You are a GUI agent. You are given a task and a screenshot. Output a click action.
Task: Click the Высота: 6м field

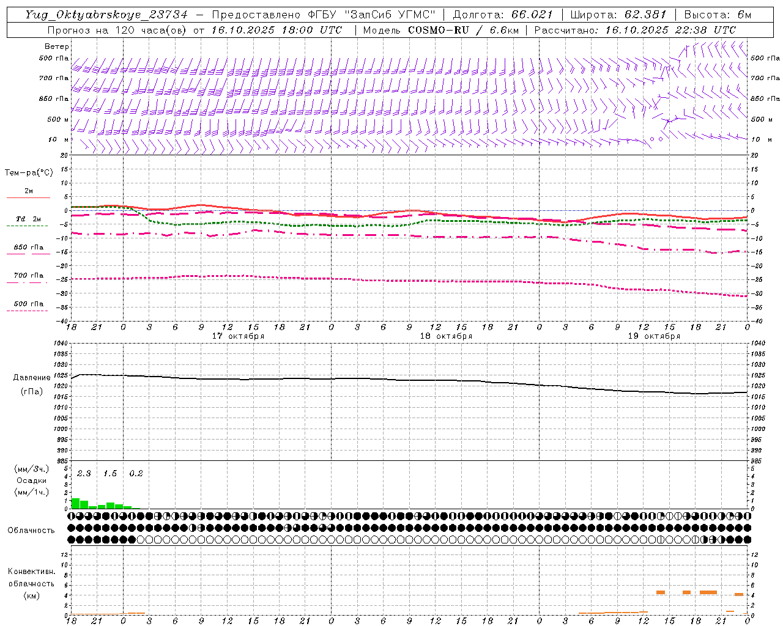(718, 15)
